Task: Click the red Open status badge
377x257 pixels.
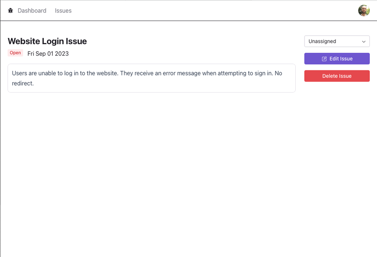Action: [x=15, y=53]
